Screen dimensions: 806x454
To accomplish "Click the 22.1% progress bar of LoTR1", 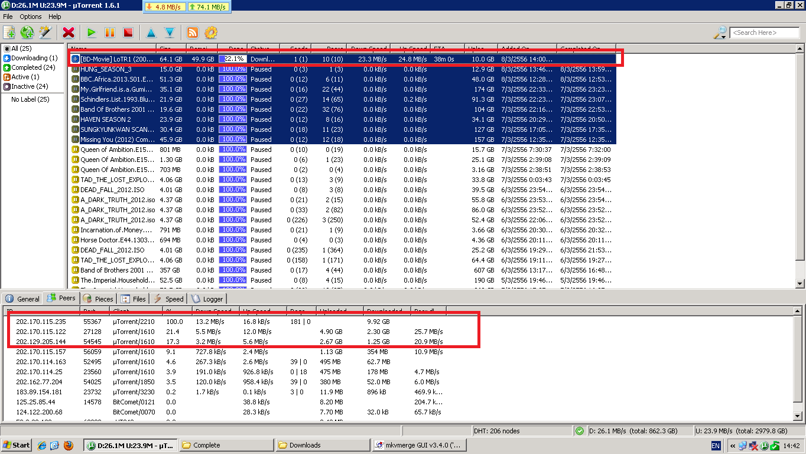I will [x=232, y=59].
